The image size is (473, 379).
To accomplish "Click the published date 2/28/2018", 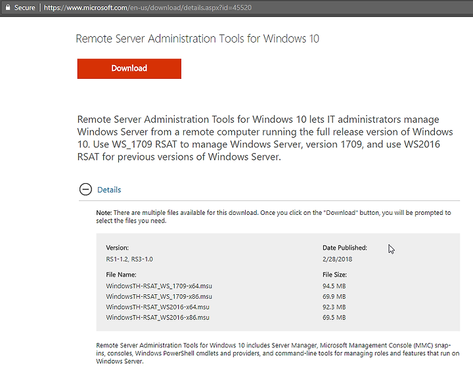I will pos(337,259).
